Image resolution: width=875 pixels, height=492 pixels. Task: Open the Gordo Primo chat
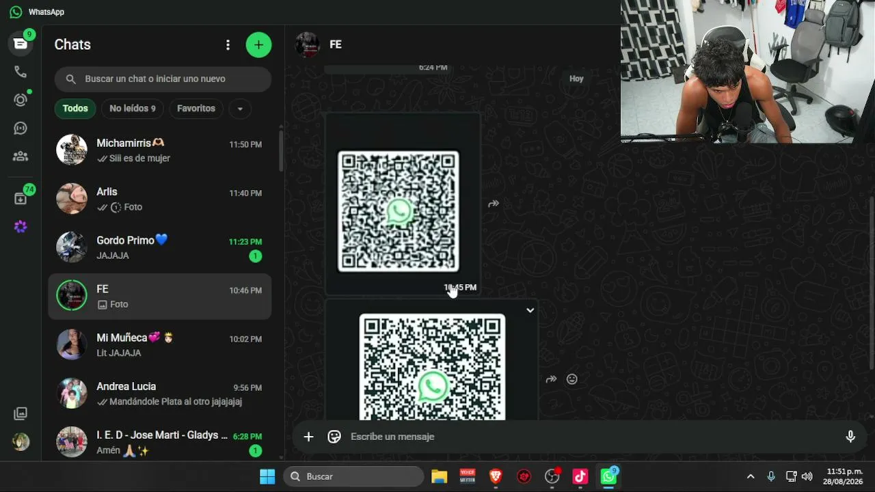tap(159, 247)
